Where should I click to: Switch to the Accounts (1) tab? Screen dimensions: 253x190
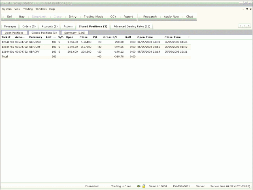tap(49, 26)
